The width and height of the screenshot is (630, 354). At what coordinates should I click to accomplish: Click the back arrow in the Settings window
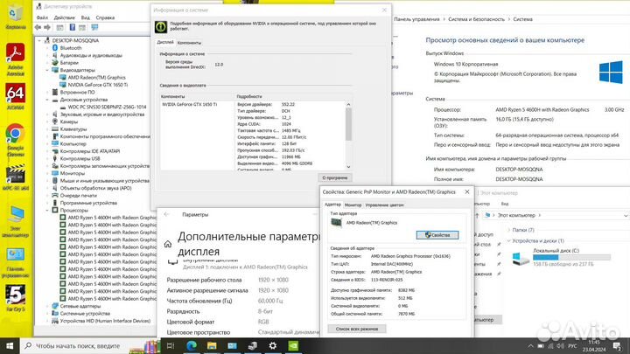(166, 214)
